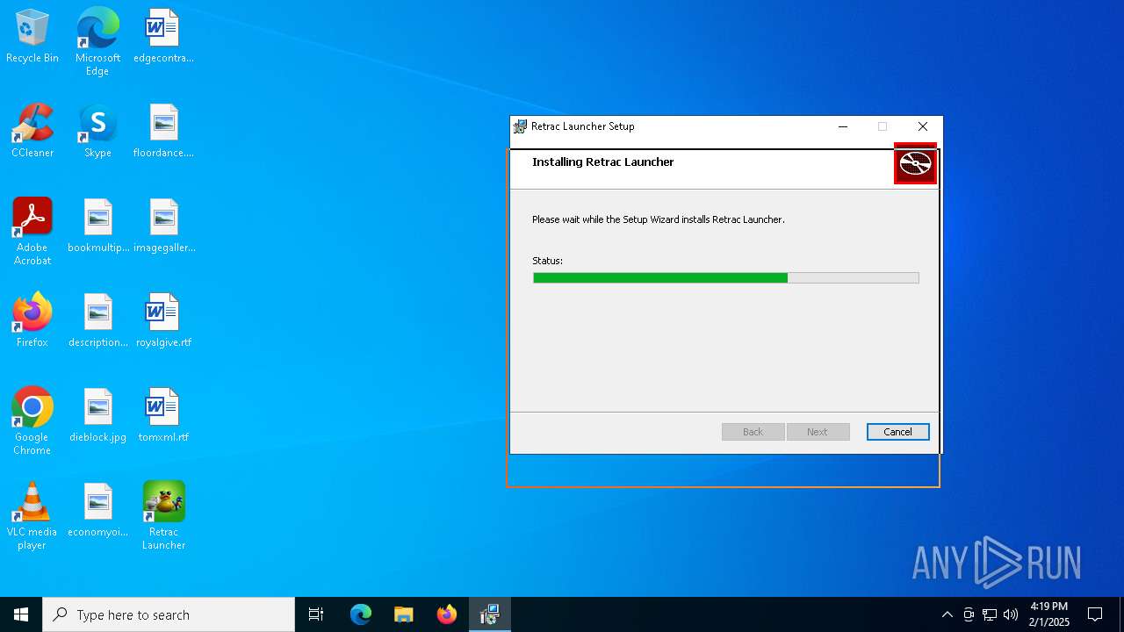Image resolution: width=1124 pixels, height=632 pixels.
Task: Click the meet now tray icon
Action: pyautogui.click(x=969, y=614)
